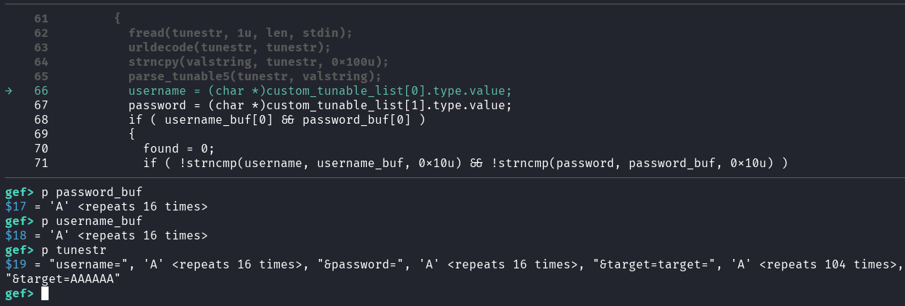Click the highlighted username assignment on line 66

click(x=320, y=90)
